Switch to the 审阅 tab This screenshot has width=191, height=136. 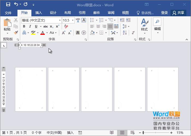tap(111, 13)
